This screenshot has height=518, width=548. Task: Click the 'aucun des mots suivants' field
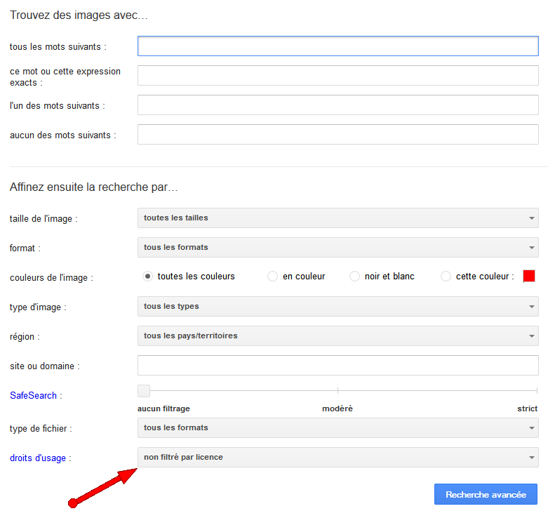pyautogui.click(x=338, y=135)
